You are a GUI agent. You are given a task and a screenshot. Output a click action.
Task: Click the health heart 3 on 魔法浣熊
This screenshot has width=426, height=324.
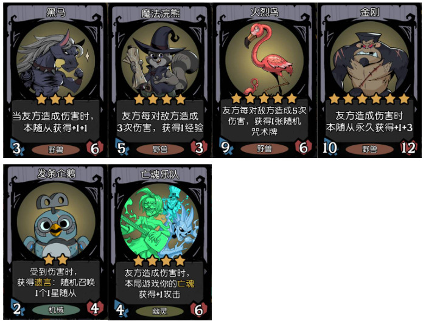pyautogui.click(x=199, y=148)
